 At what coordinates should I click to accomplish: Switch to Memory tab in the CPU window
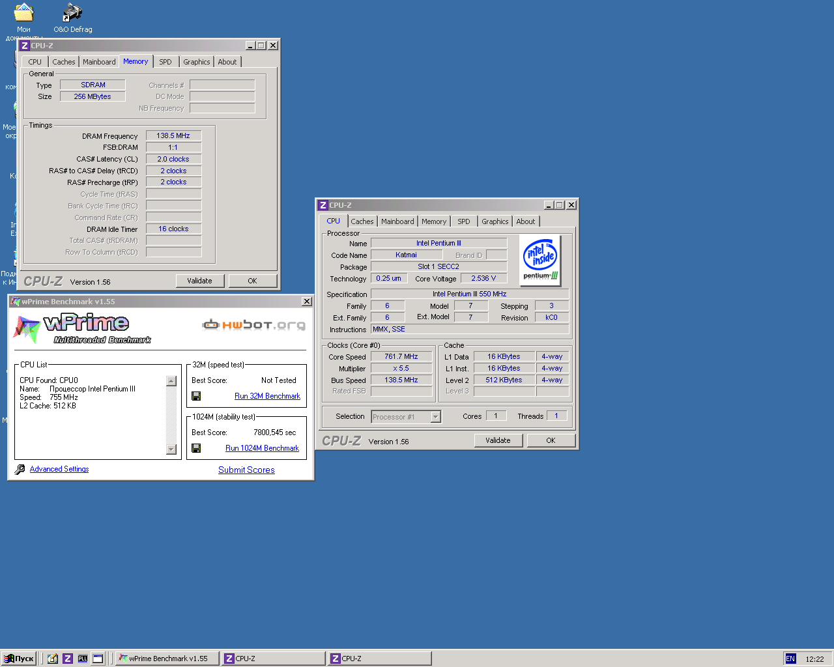coord(434,221)
